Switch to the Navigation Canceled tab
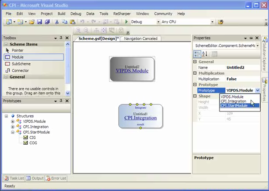 141,38
